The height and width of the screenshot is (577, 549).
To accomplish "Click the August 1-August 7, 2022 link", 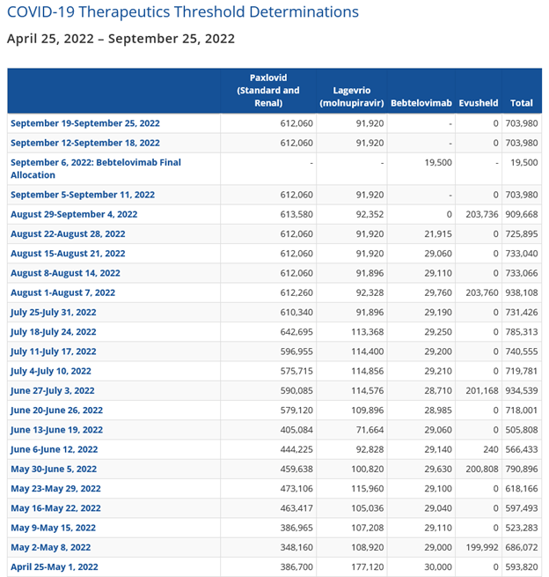I will [x=62, y=292].
